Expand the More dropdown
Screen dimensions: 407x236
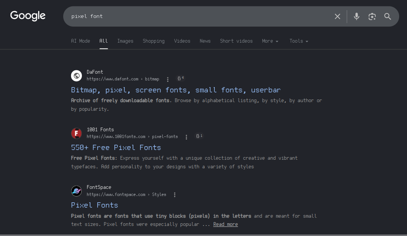point(270,41)
